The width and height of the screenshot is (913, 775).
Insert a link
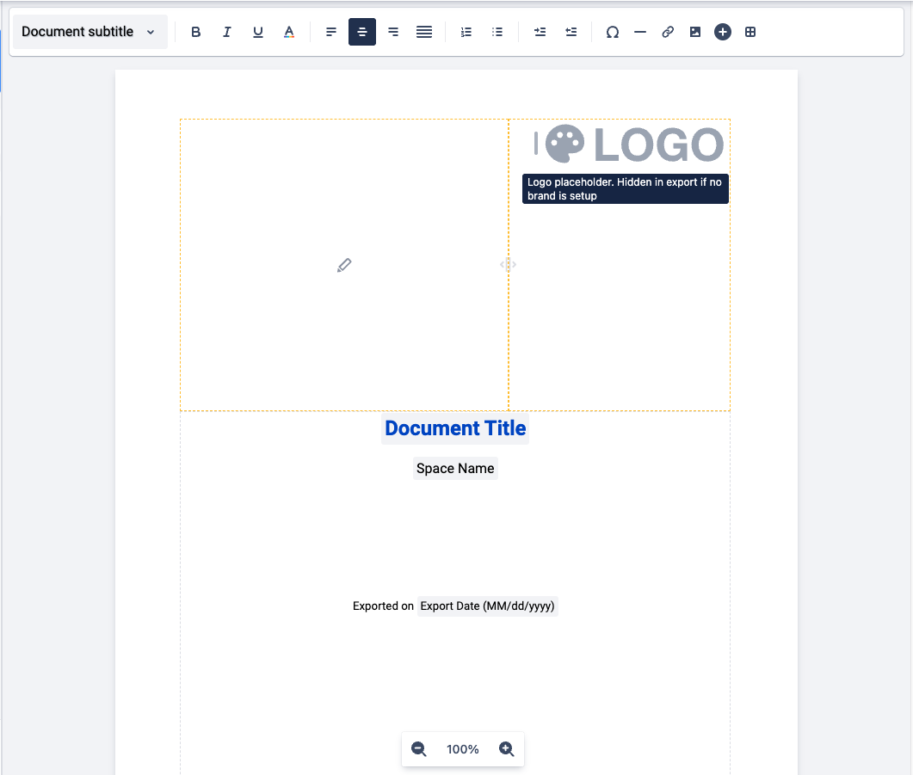tap(668, 32)
